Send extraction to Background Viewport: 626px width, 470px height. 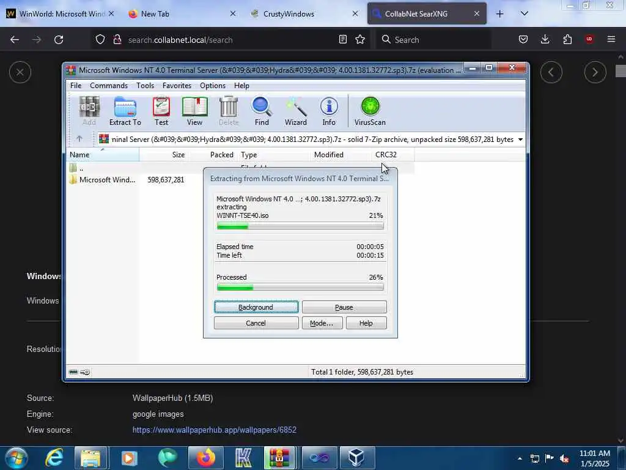[256, 307]
